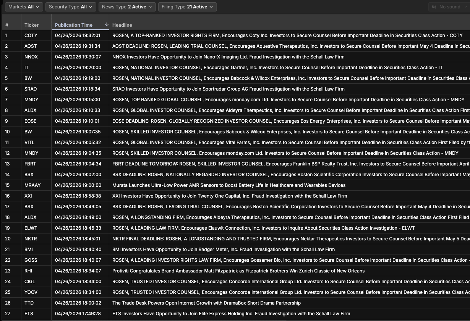Open the Eos Energy Enterprises deadline headline
The width and height of the screenshot is (470, 321).
[291, 121]
